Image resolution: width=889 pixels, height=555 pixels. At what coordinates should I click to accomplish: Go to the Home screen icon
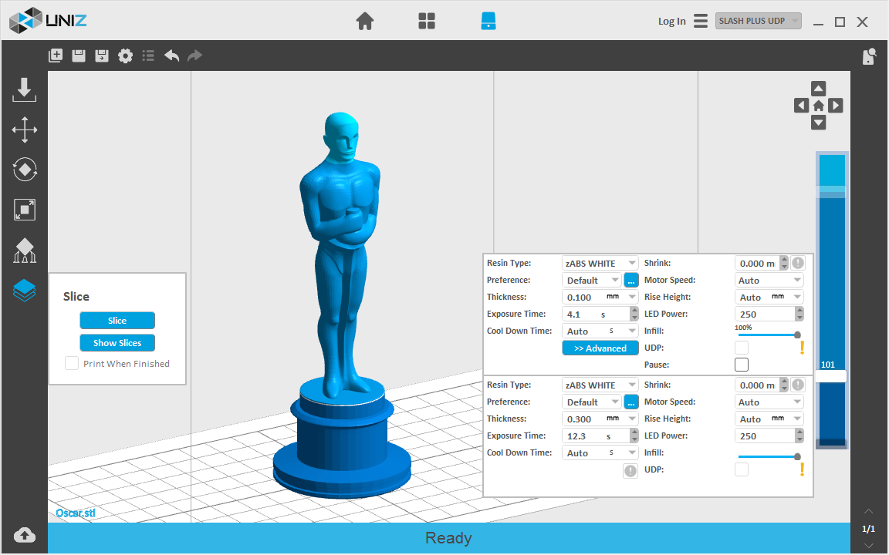364,22
